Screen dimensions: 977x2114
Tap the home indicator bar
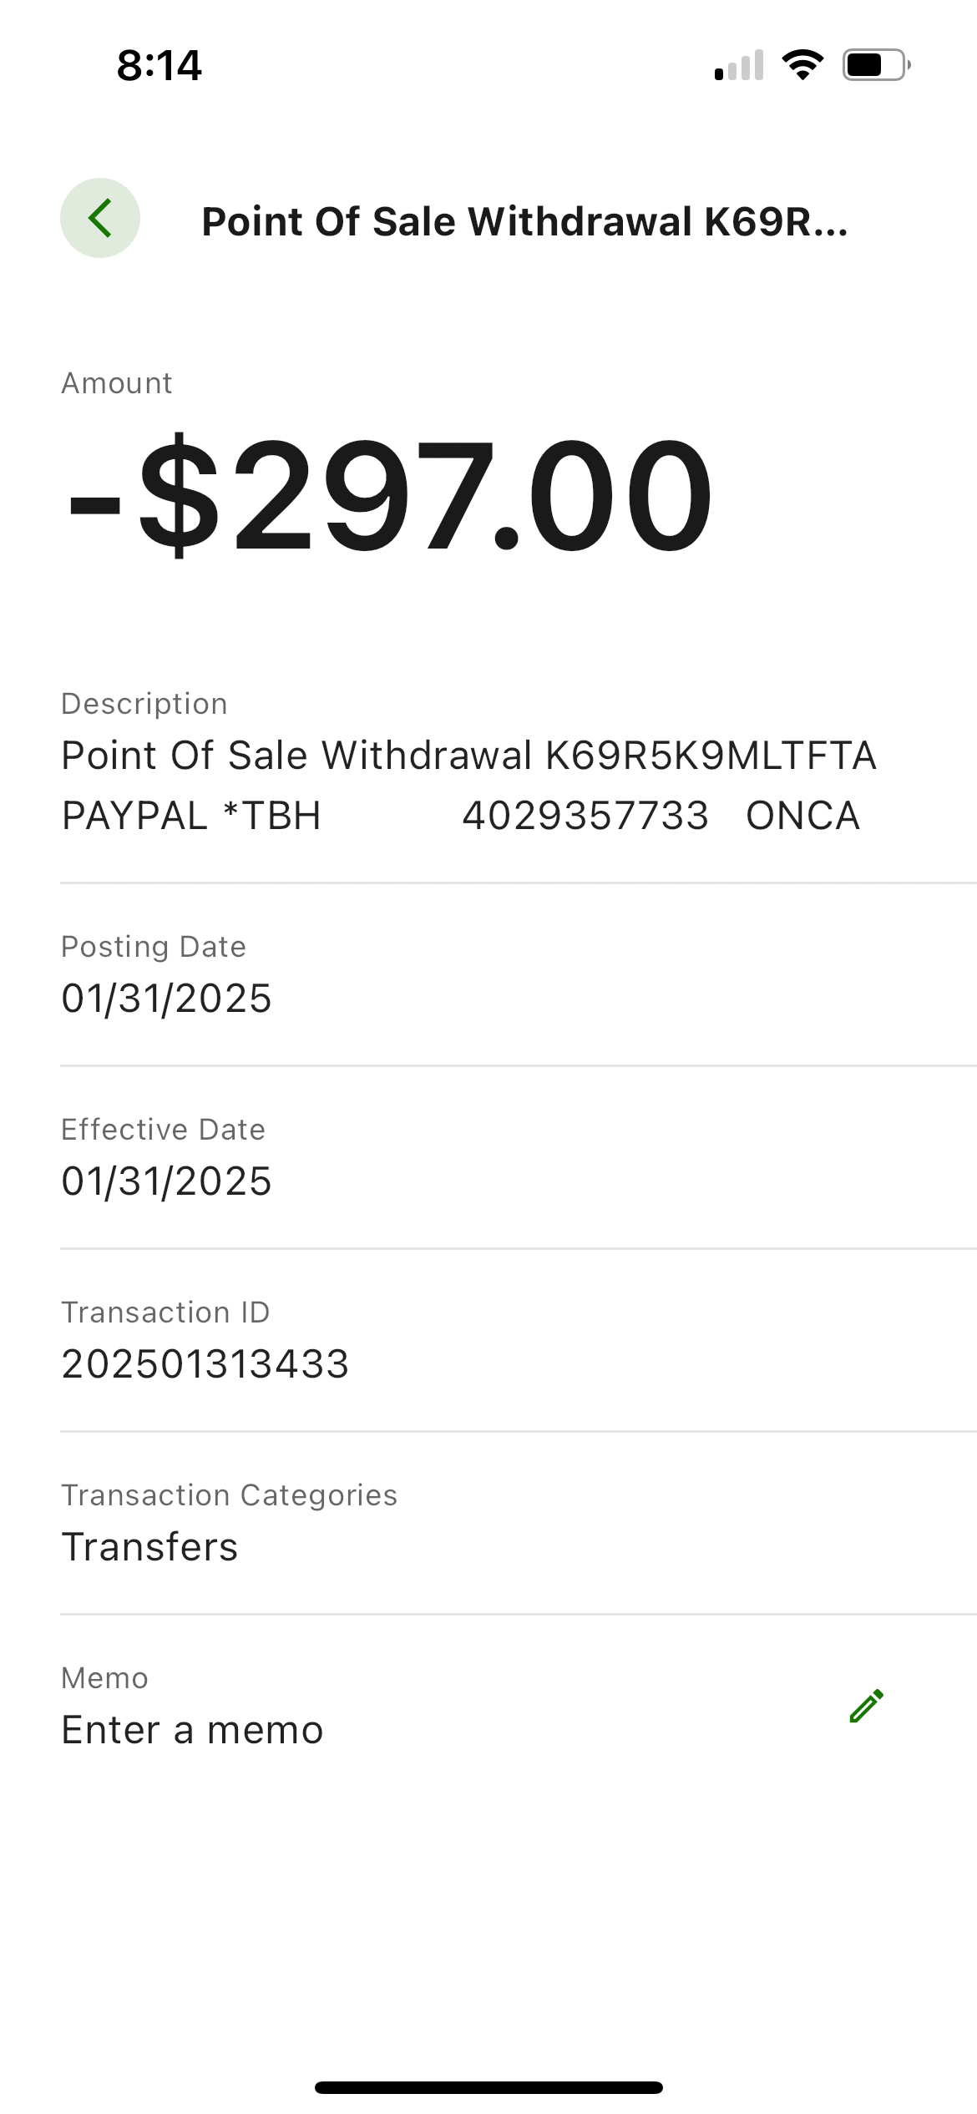point(488,2087)
